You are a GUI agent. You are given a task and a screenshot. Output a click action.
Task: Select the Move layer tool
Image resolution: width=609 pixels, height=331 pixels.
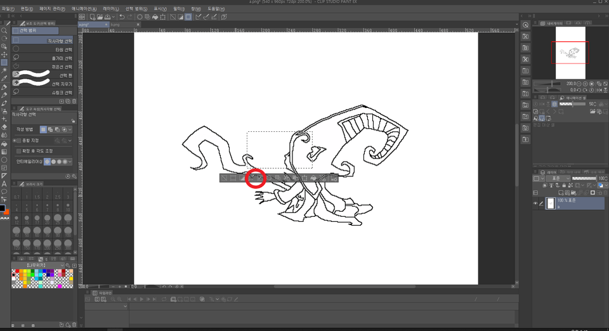coord(4,55)
